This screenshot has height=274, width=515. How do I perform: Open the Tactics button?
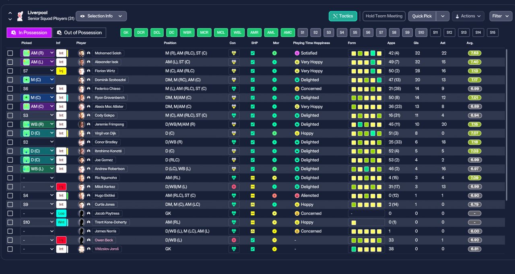point(343,16)
